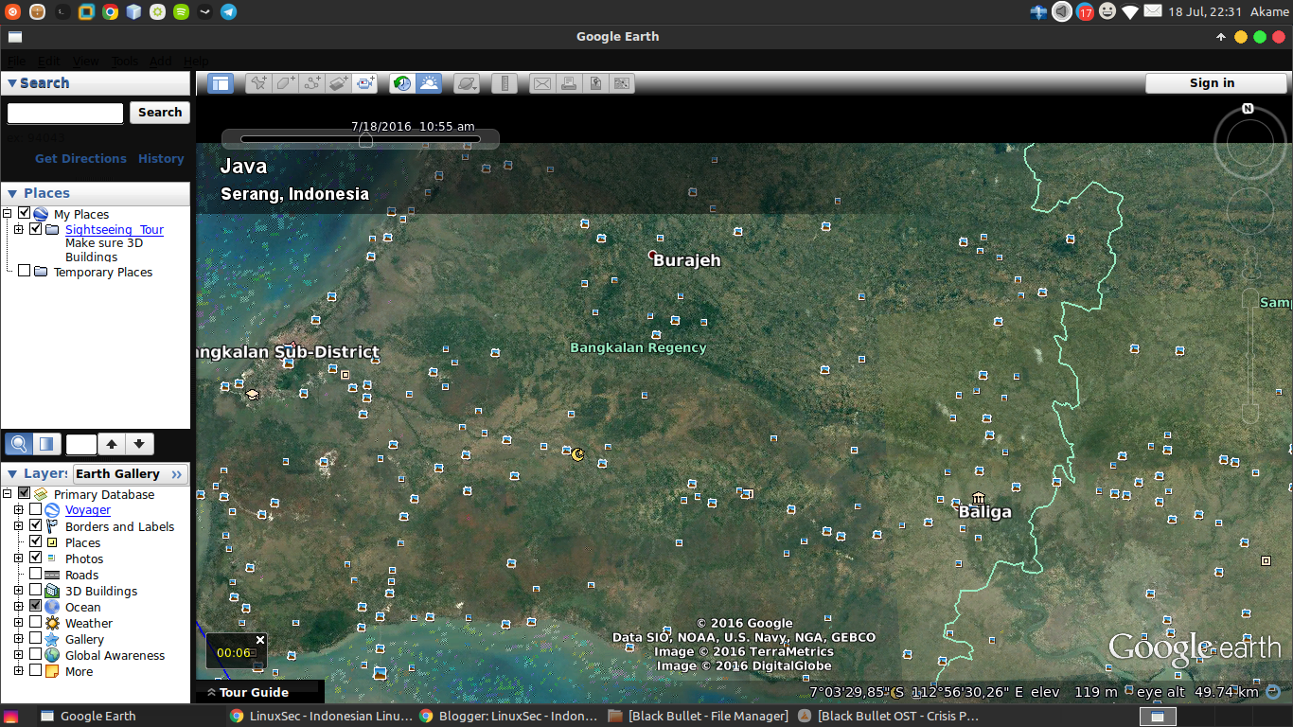Open Spotify icon in top panel

181,11
